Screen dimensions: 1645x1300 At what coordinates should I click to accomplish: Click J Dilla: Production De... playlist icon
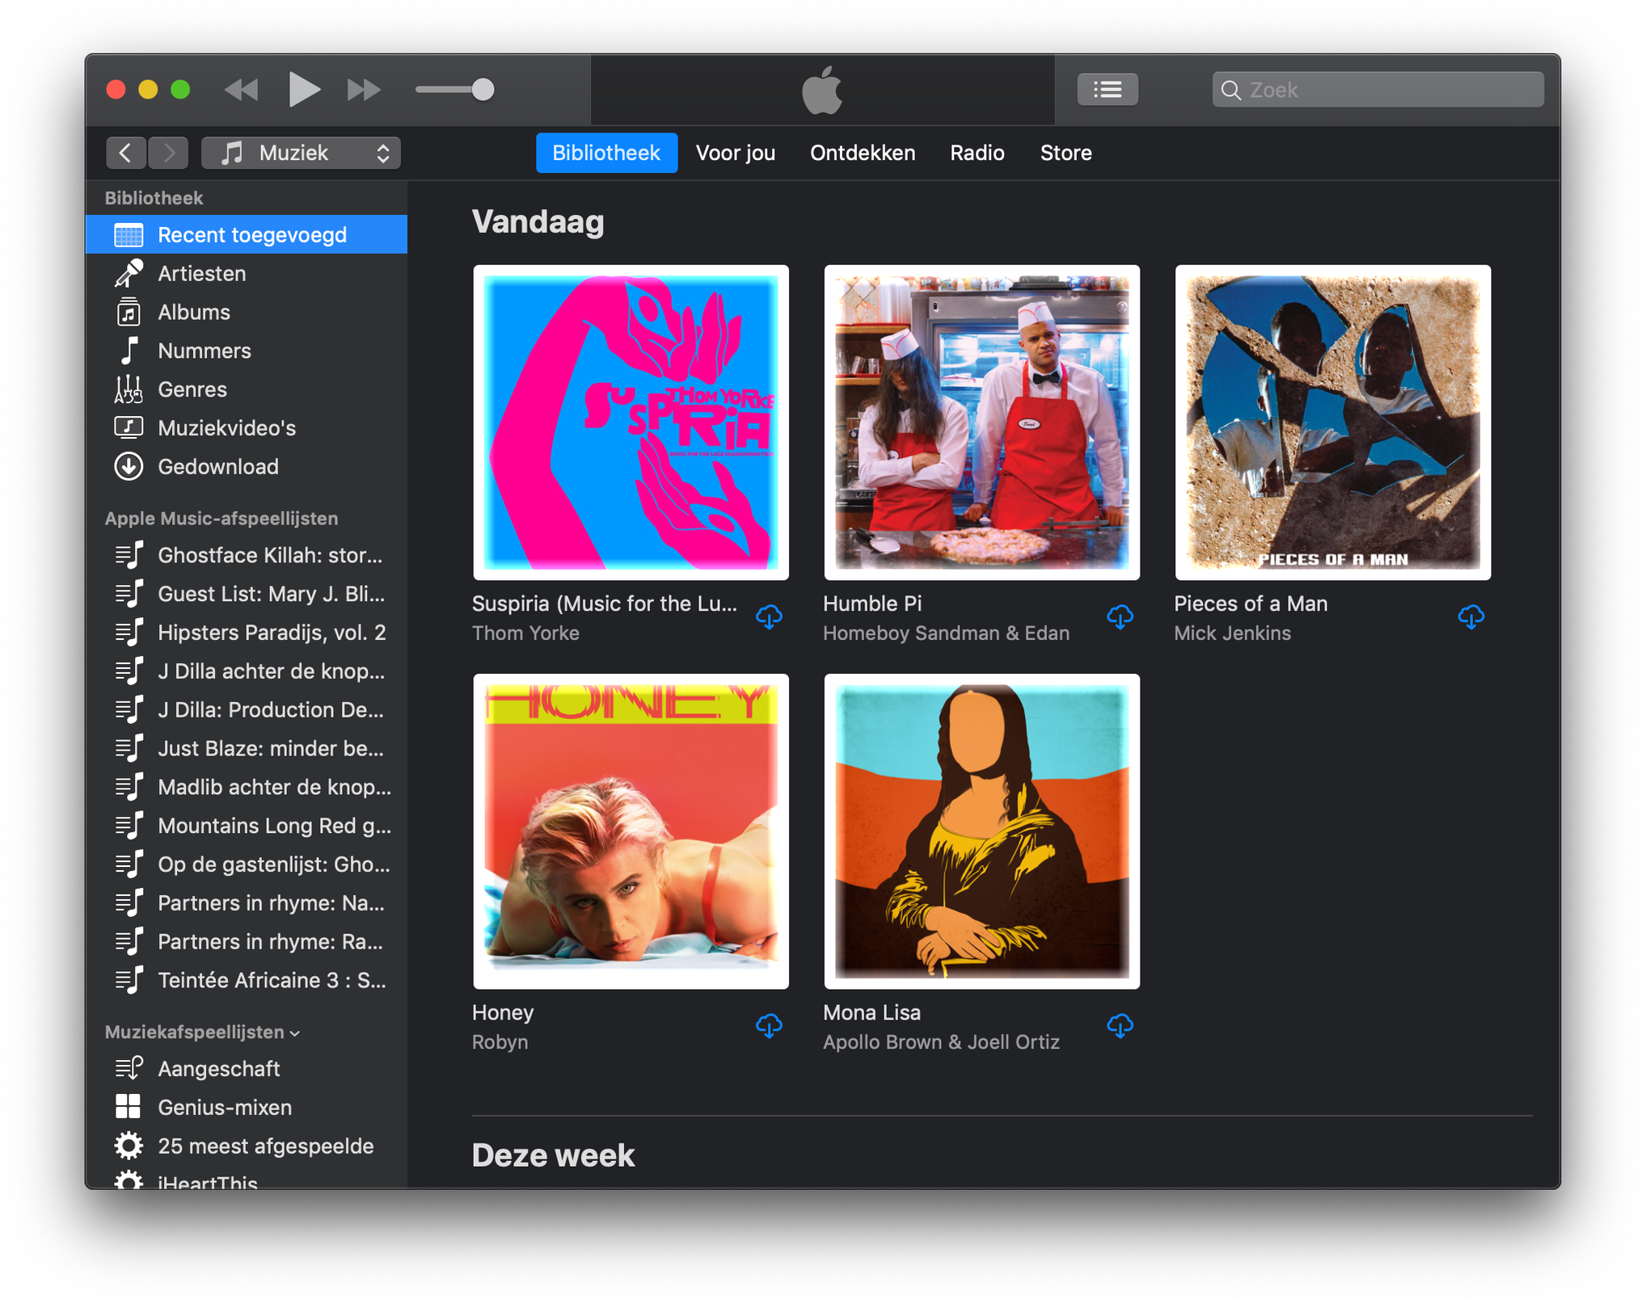click(129, 709)
